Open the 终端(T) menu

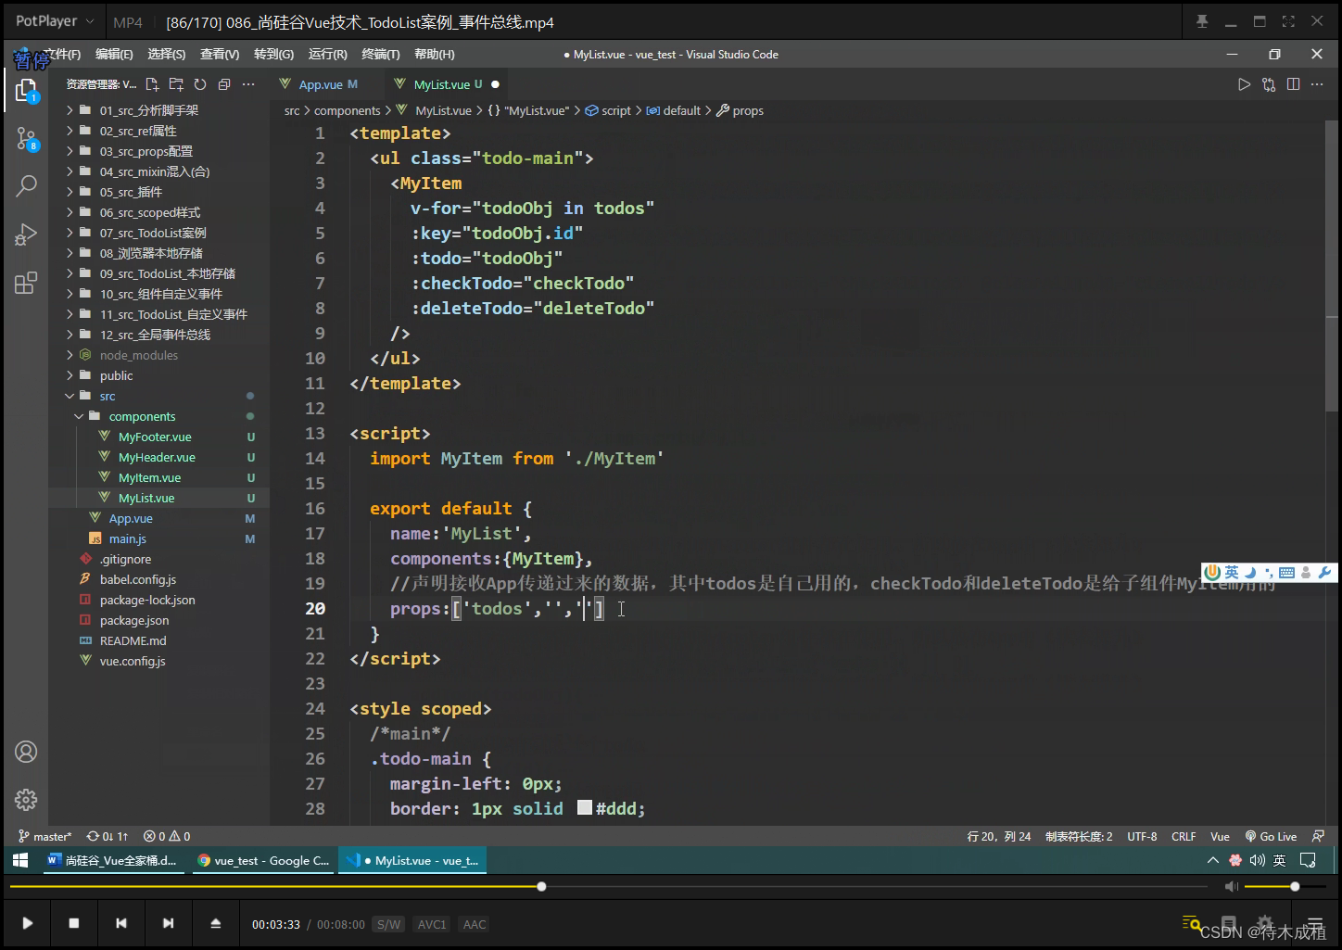point(381,55)
